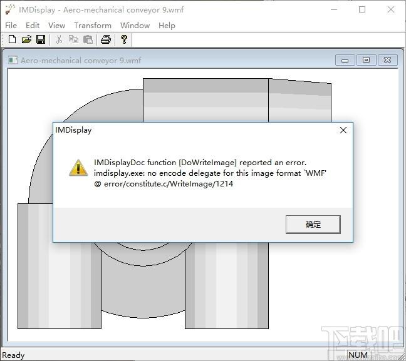Click the warning icon in error dialog
The image size is (406, 361).
point(78,168)
